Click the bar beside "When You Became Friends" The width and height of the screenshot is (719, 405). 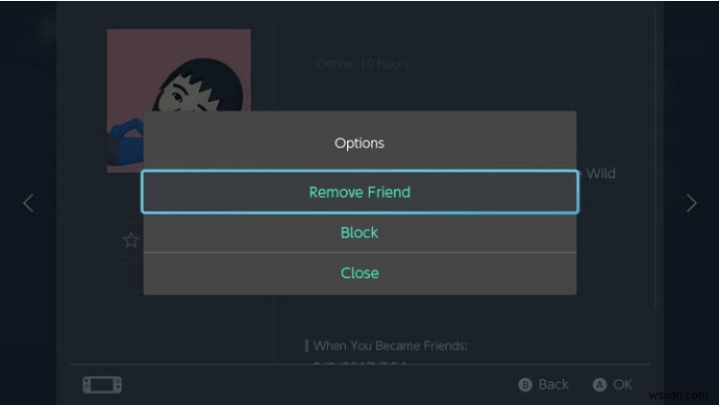(x=307, y=345)
